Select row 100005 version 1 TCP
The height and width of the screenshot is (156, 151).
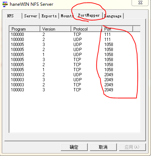coord(74,70)
